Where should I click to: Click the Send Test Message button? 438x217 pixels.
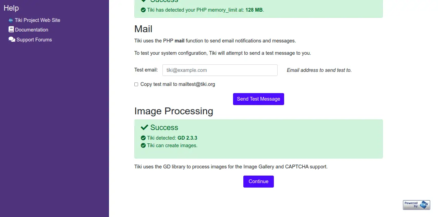coord(258,99)
